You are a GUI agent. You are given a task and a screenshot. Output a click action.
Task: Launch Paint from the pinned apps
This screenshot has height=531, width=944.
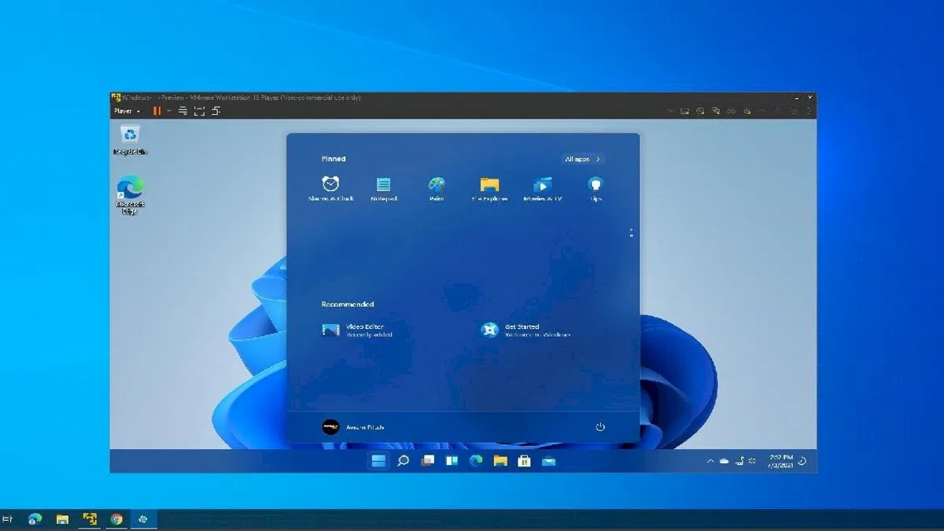click(x=437, y=189)
